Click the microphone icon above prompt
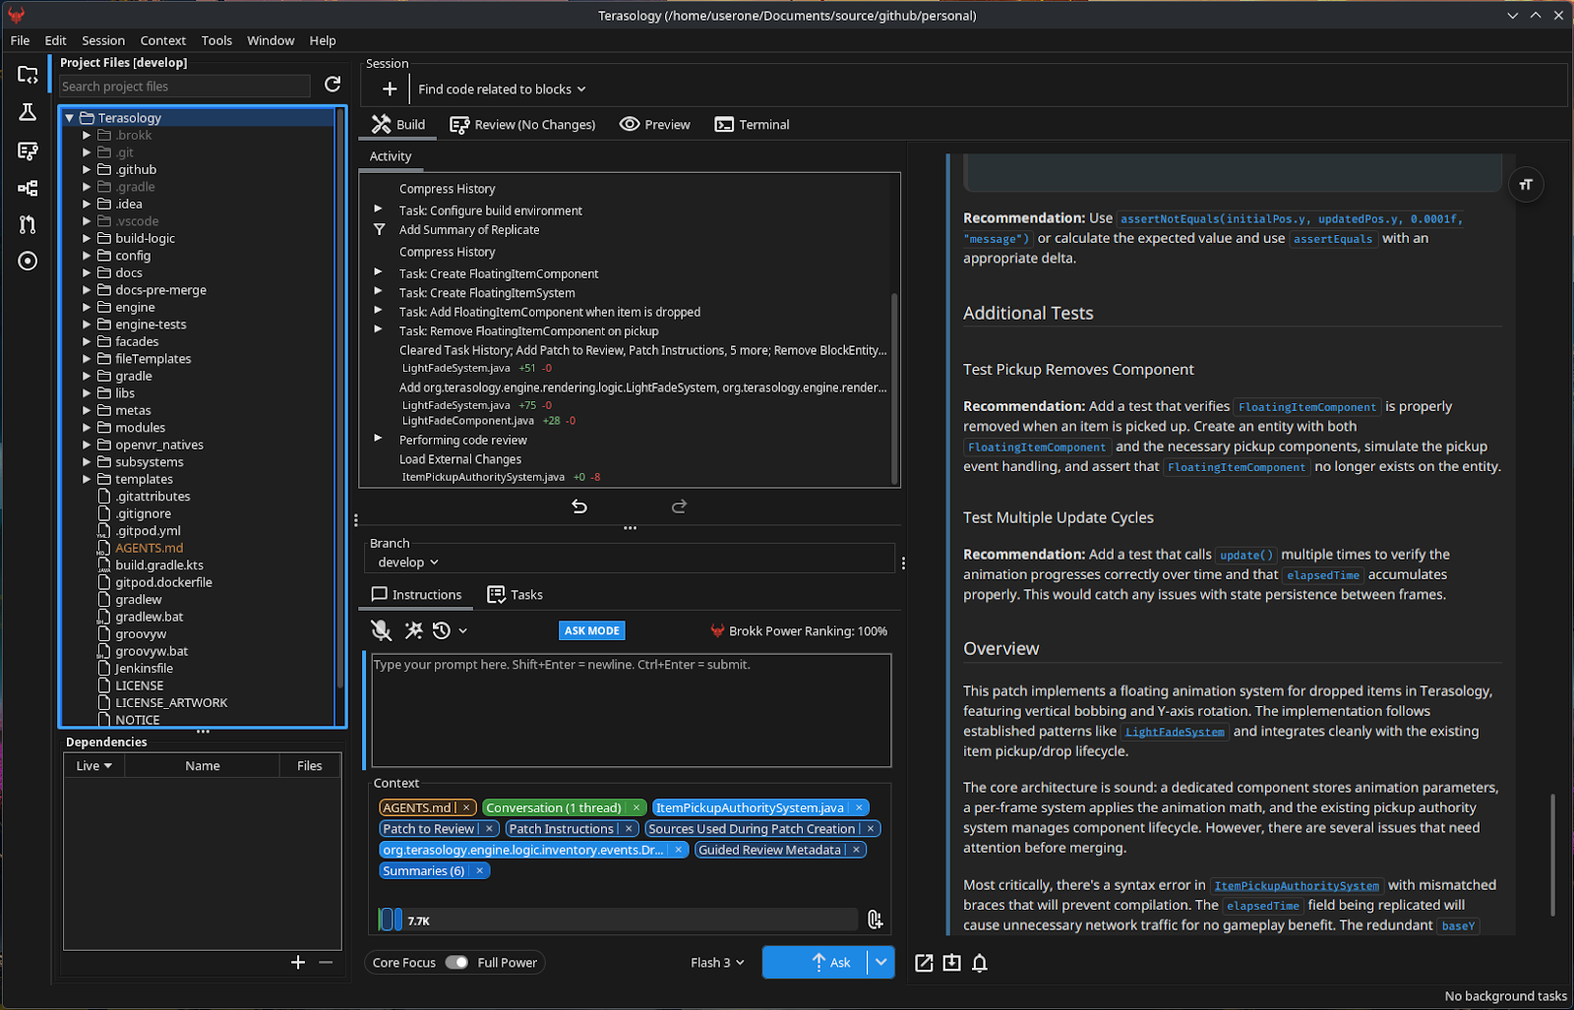The image size is (1574, 1010). point(381,630)
